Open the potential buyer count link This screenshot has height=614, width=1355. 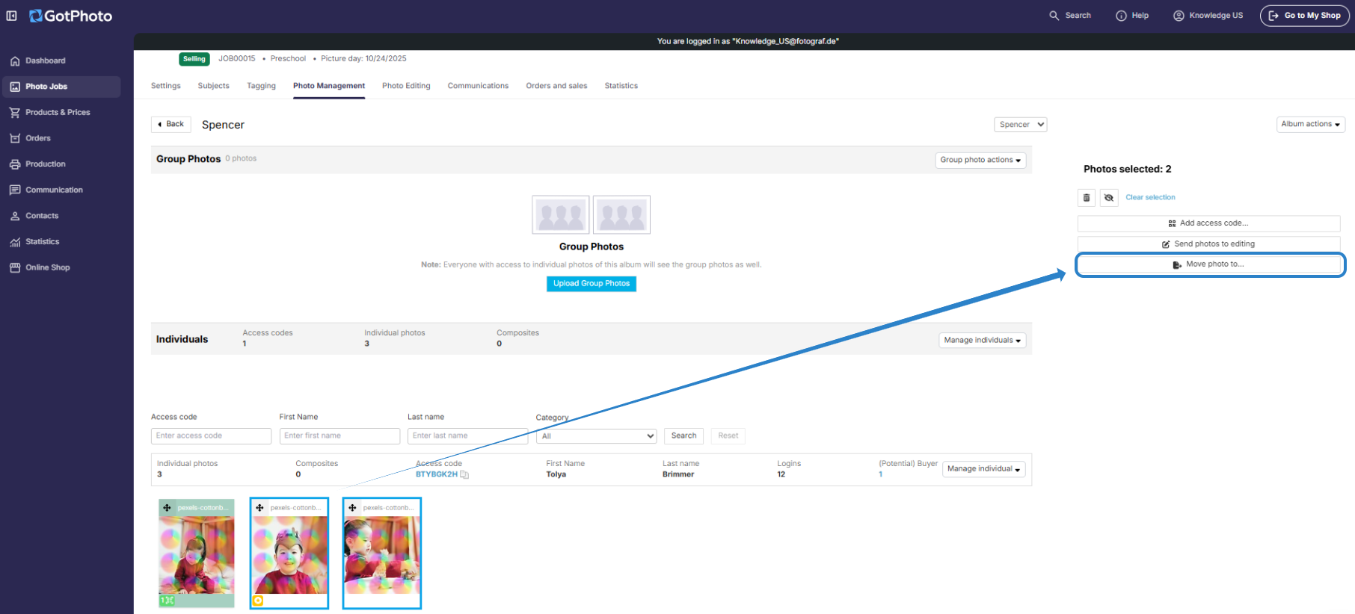pos(881,475)
